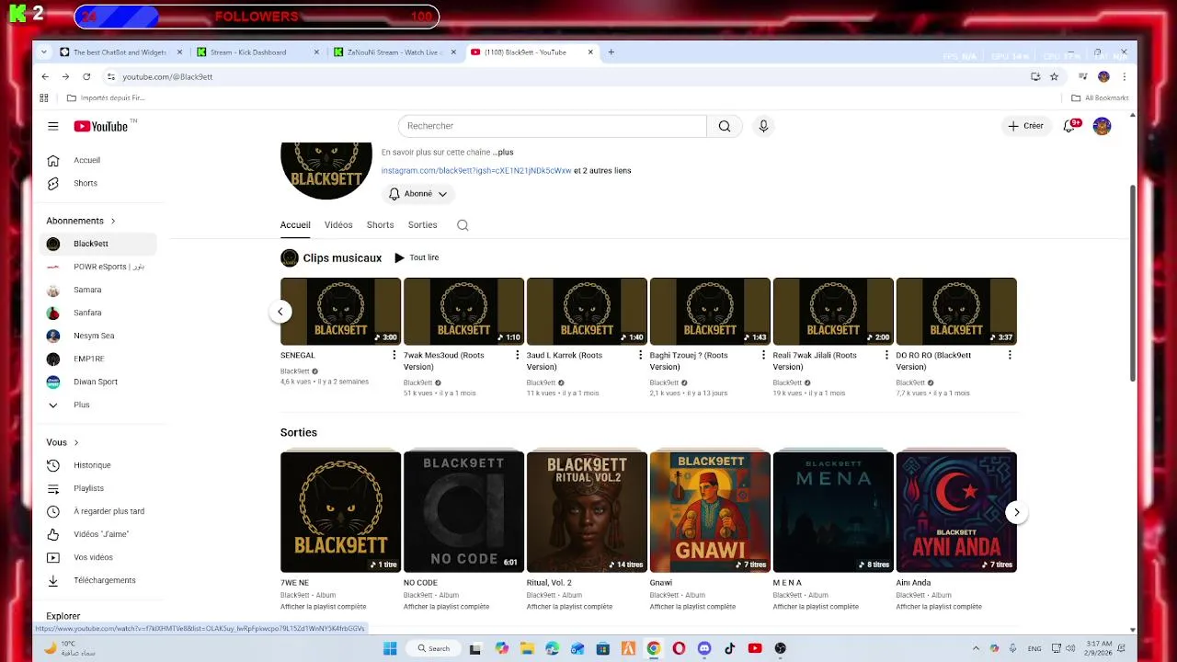Show hidden system tray icons
Screen dimensions: 1177x662
pos(978,648)
